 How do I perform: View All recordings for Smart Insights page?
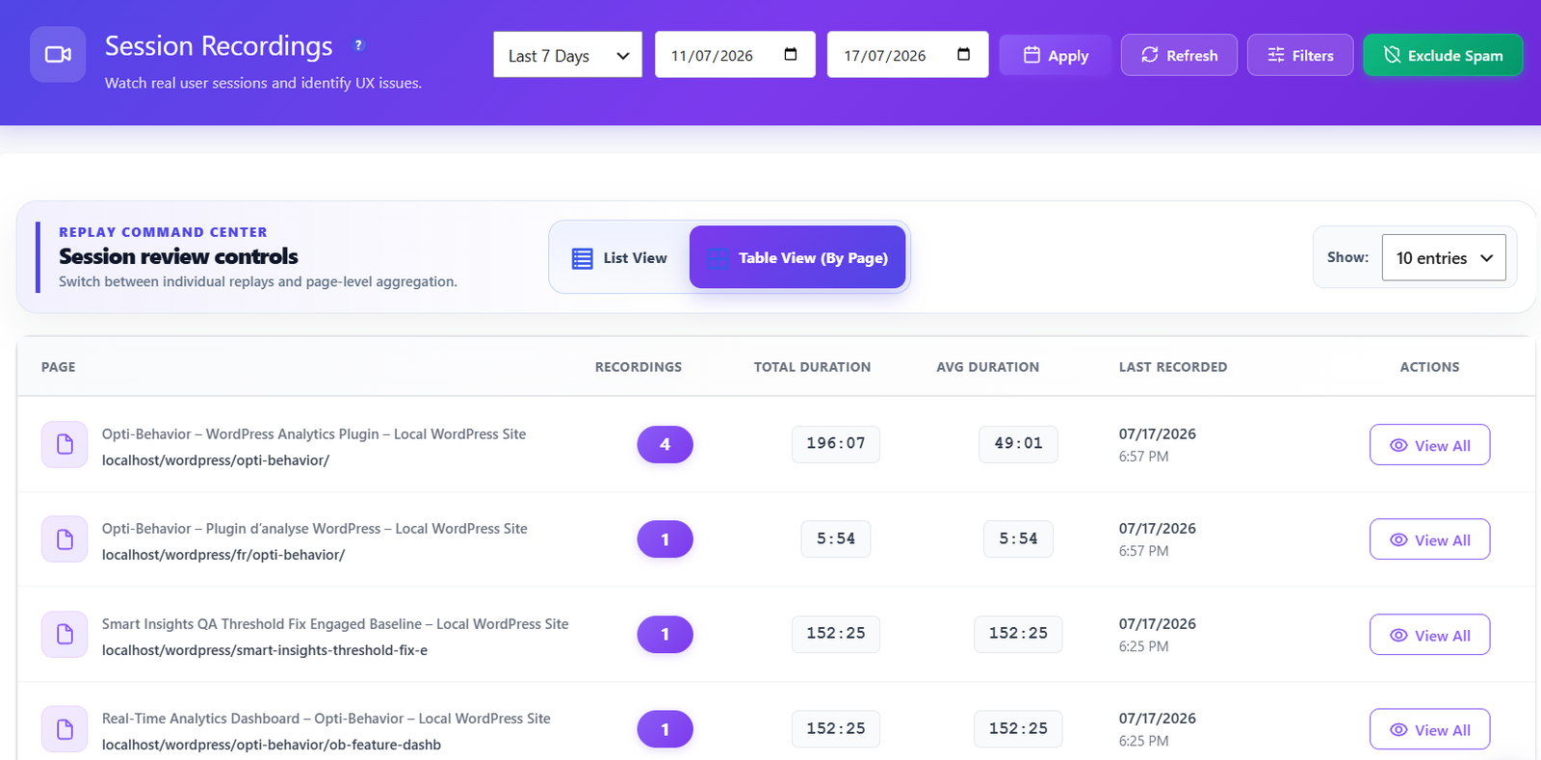[x=1430, y=635]
